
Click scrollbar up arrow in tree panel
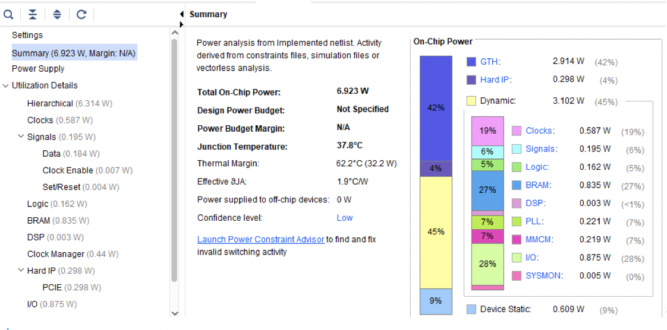174,32
